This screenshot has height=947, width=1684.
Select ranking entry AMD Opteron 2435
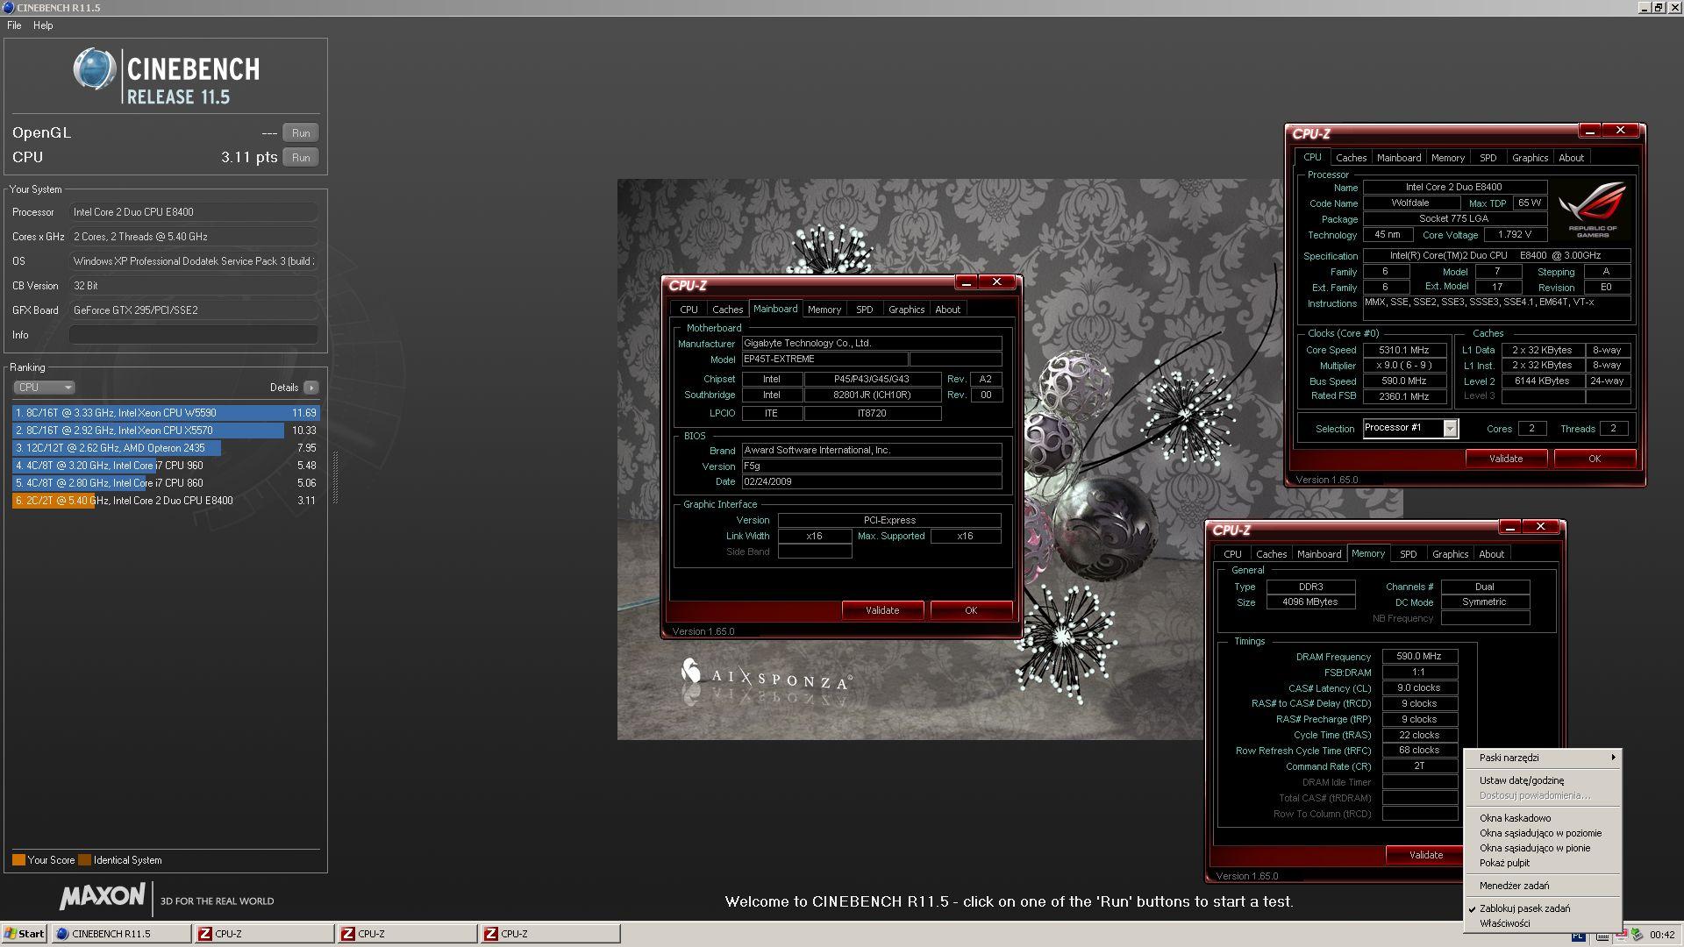click(166, 448)
